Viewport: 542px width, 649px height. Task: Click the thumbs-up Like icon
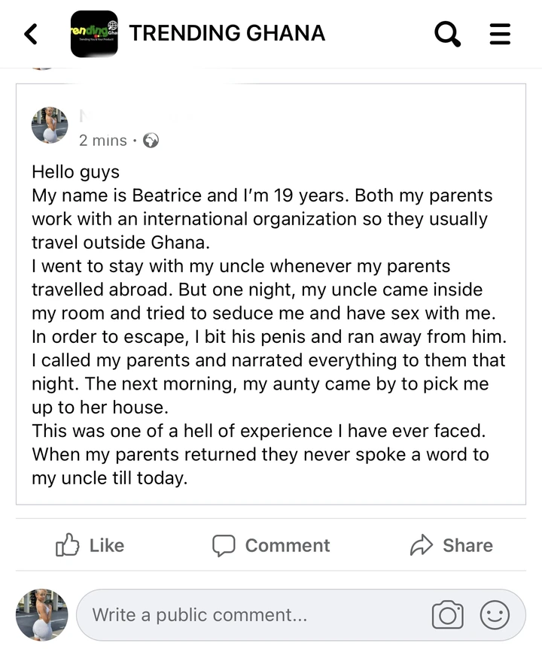(x=68, y=545)
